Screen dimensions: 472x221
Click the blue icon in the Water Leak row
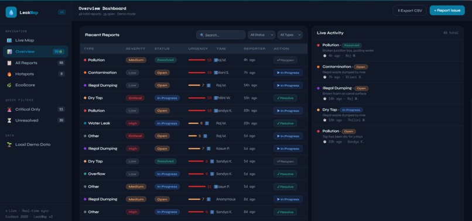pos(207,123)
